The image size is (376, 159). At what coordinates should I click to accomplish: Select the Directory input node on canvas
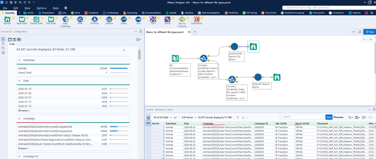176,58
